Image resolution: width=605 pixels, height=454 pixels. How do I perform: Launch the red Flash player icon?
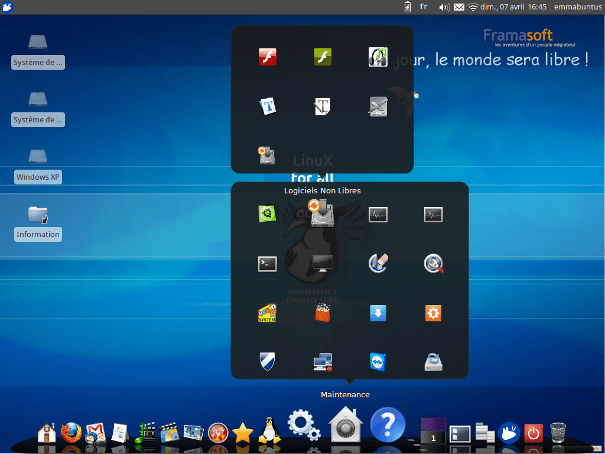point(268,57)
